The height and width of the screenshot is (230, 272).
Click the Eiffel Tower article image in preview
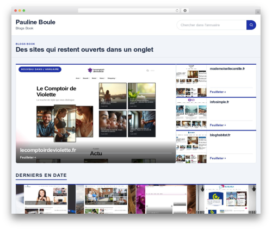click(x=113, y=96)
